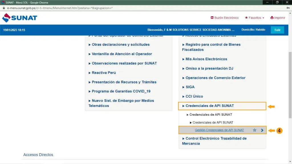Restore down the Chrome window

click(277, 2)
